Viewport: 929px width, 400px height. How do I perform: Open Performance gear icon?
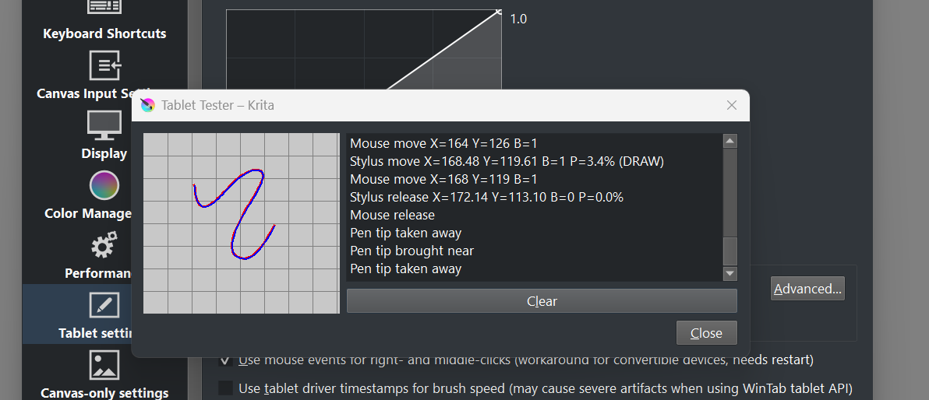(x=104, y=246)
